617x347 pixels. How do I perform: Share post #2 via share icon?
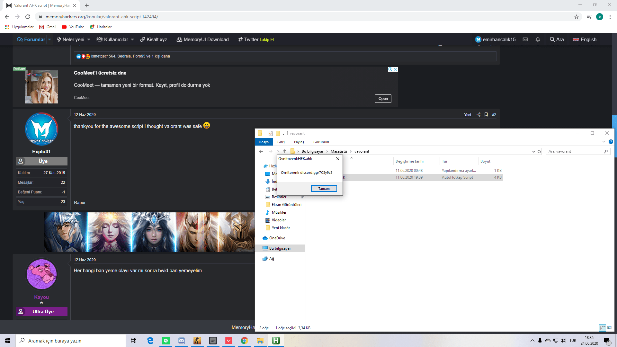pos(478,115)
